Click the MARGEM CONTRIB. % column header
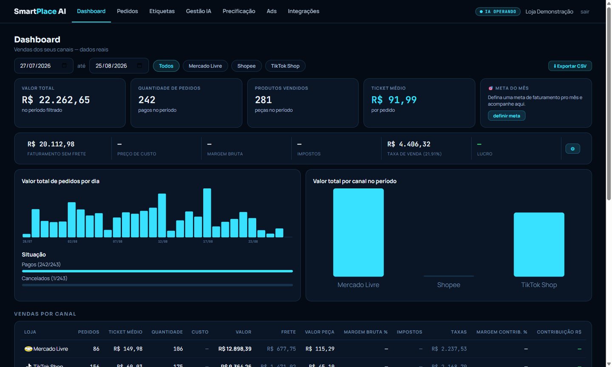Screen dimensions: 612x367 [x=502, y=332]
